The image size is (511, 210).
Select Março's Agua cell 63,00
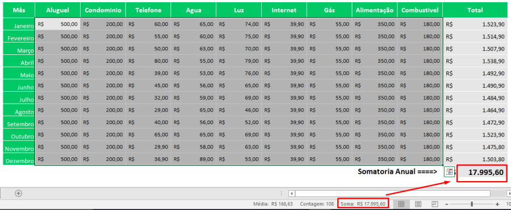194,49
